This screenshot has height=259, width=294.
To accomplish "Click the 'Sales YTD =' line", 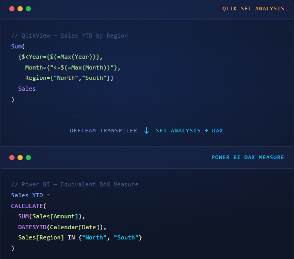I will (x=30, y=195).
